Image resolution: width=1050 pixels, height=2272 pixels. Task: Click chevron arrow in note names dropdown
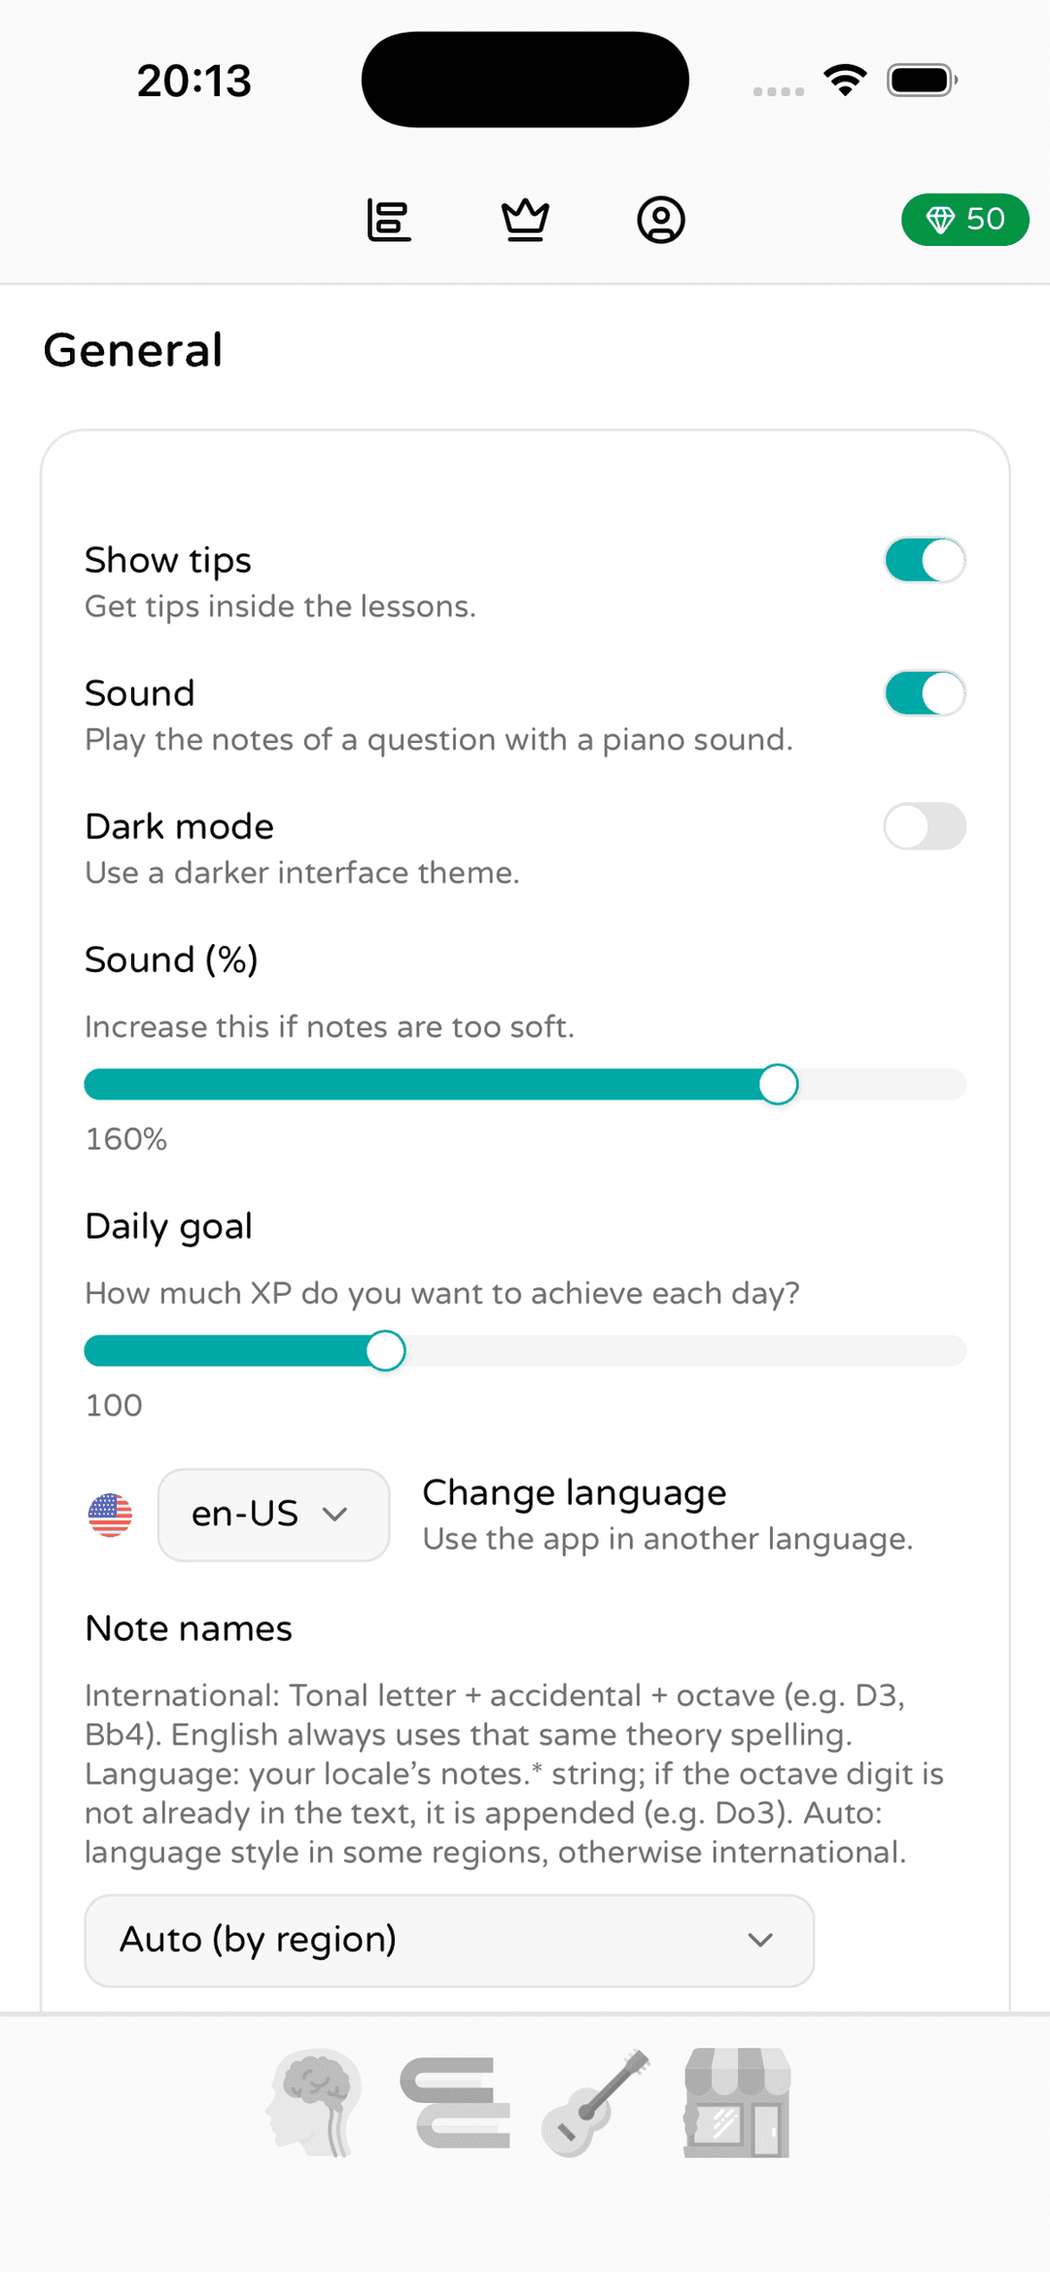coord(760,1940)
